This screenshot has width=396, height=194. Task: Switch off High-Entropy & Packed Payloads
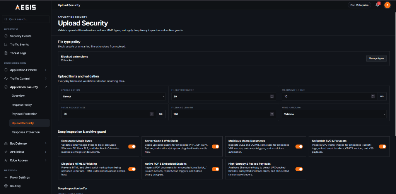[299, 169]
